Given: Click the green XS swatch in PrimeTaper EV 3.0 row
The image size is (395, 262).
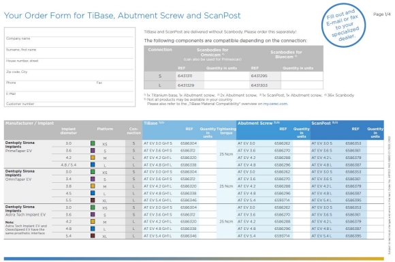Looking at the screenshot, I should 93,143.
